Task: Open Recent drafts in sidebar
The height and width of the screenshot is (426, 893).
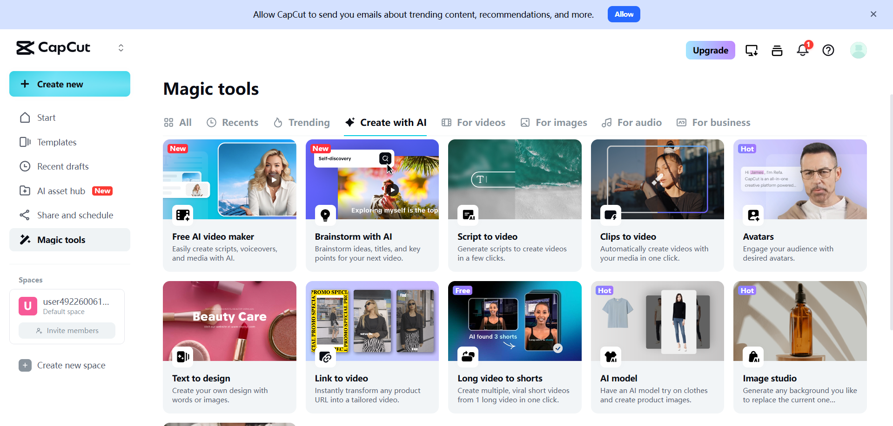Action: click(x=63, y=166)
